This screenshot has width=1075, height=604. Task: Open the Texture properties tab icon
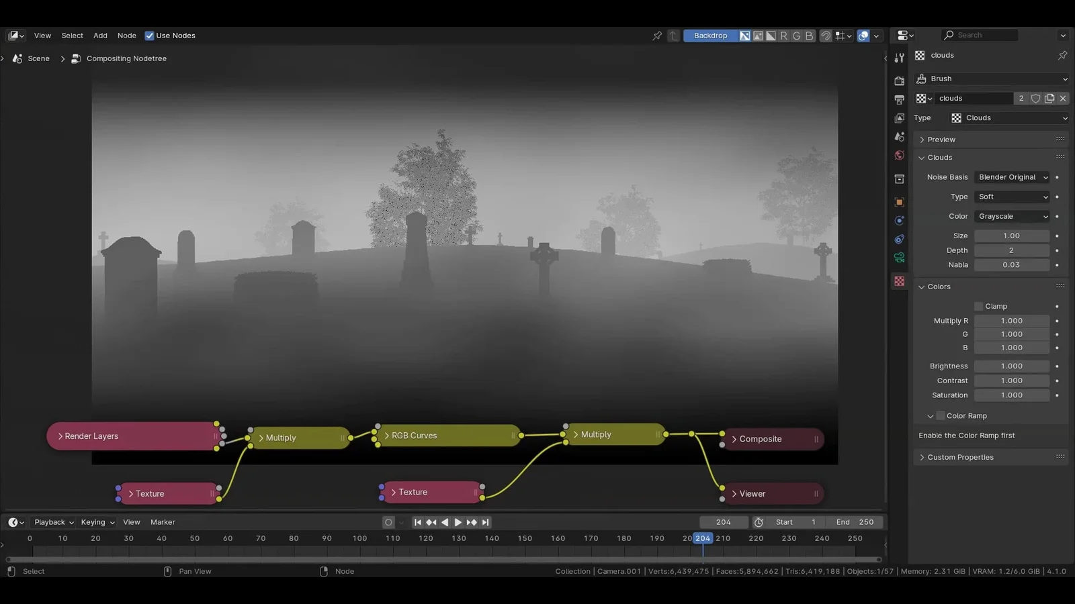pyautogui.click(x=899, y=281)
